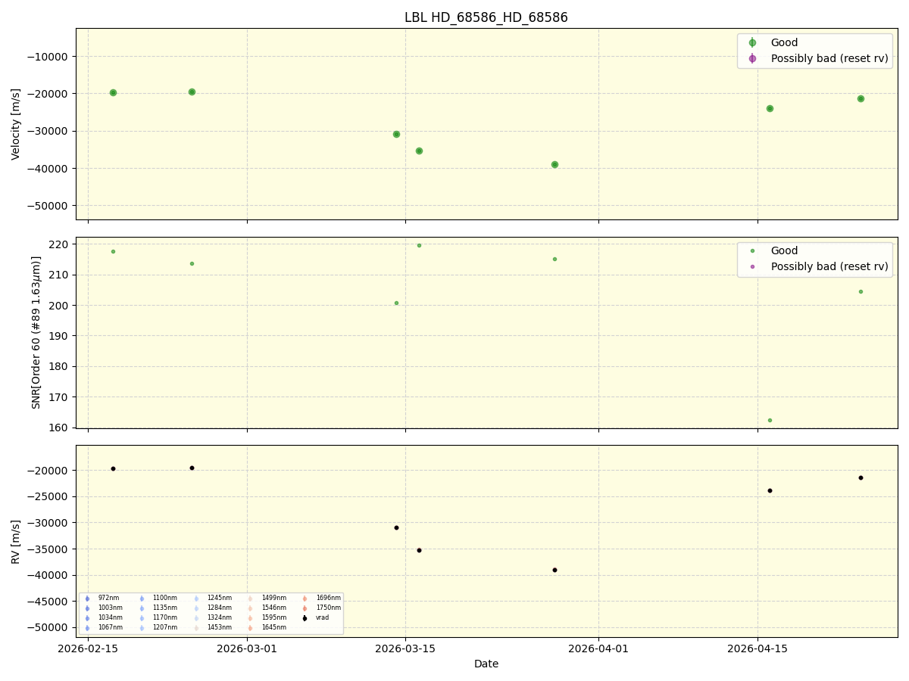Click the RV [m/s] axis label
This screenshot has width=909, height=681.
16,541
